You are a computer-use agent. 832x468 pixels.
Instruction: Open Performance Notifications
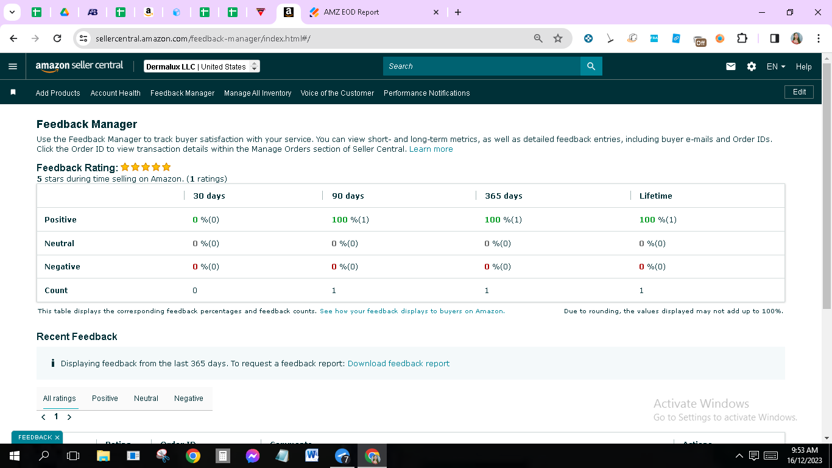pos(427,93)
